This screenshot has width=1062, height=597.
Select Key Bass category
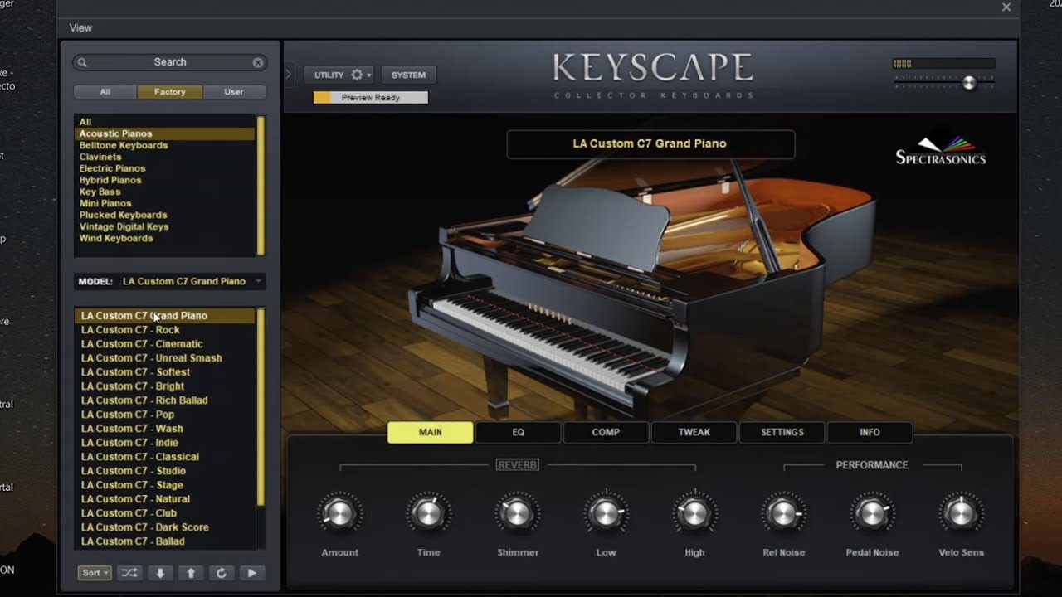click(x=164, y=192)
